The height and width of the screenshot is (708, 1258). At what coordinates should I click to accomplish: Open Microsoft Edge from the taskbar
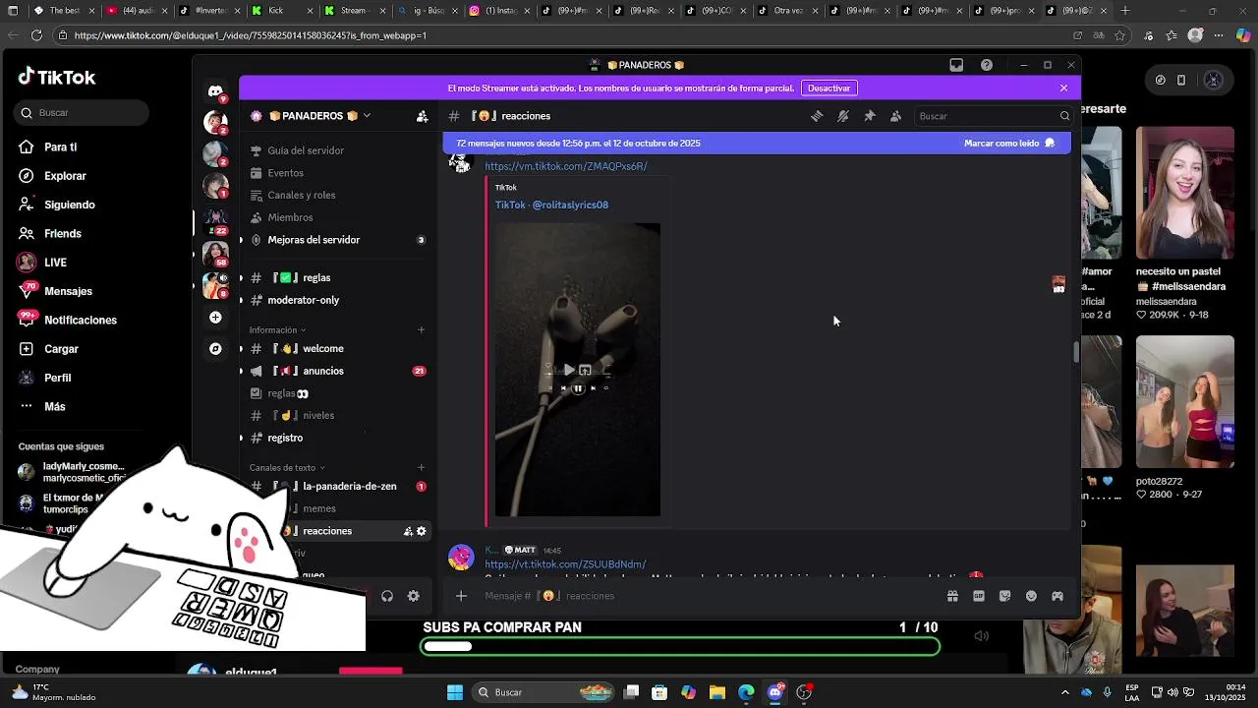pos(747,692)
